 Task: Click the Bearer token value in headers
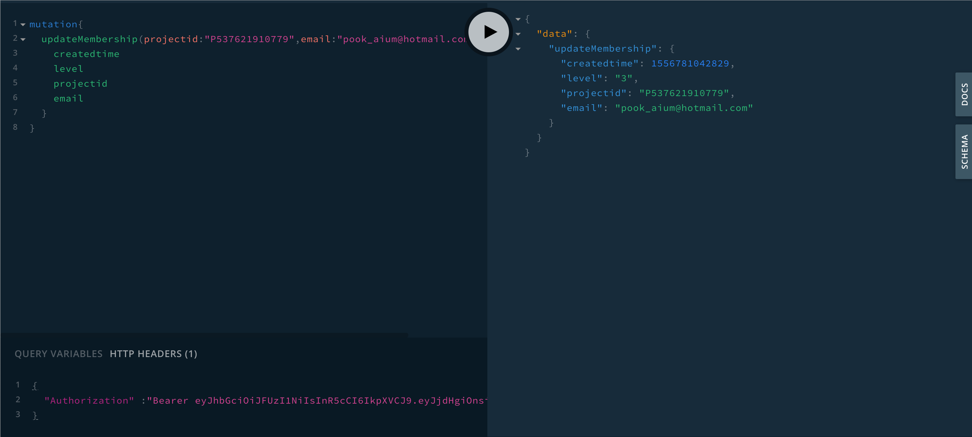pyautogui.click(x=317, y=401)
